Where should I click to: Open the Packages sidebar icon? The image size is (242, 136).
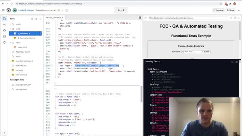pos(4,31)
